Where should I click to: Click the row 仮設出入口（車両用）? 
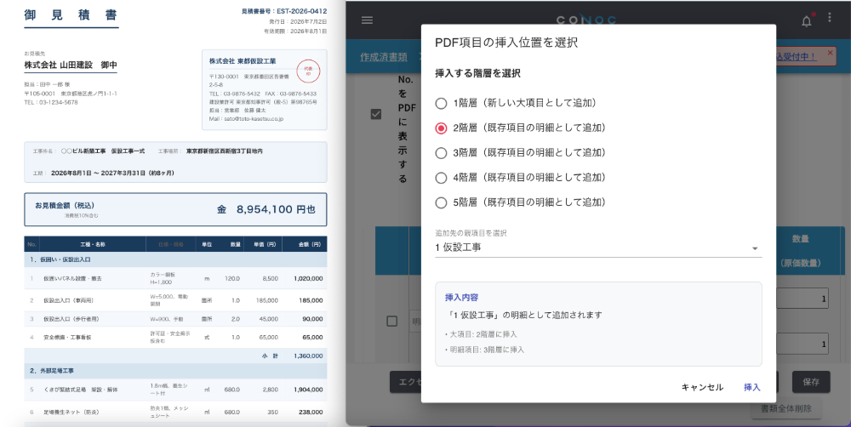(x=175, y=300)
